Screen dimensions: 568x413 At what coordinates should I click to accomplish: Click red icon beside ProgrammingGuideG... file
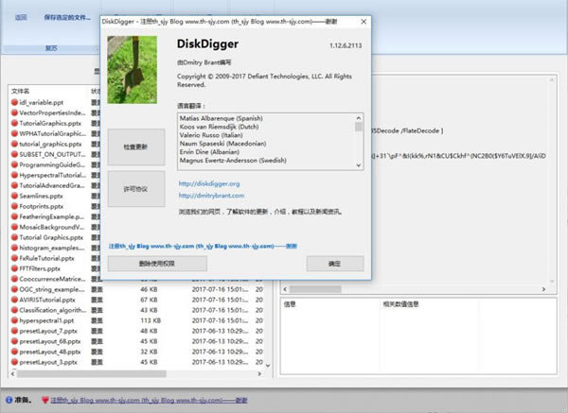tap(14, 164)
